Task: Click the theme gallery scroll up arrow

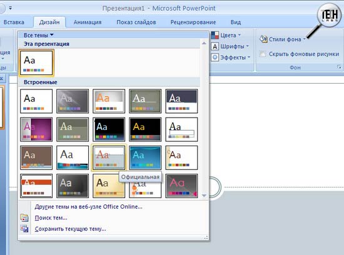Action: 204,43
